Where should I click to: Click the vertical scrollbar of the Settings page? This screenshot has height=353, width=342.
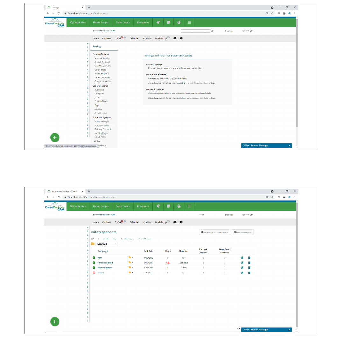pyautogui.click(x=297, y=80)
